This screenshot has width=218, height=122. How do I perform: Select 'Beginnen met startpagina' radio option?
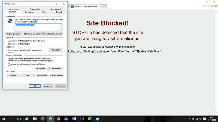point(9,44)
